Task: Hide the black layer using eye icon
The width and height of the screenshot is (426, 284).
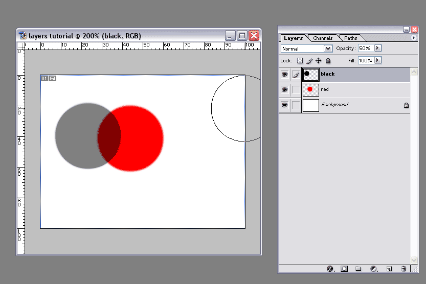Action: pos(284,75)
